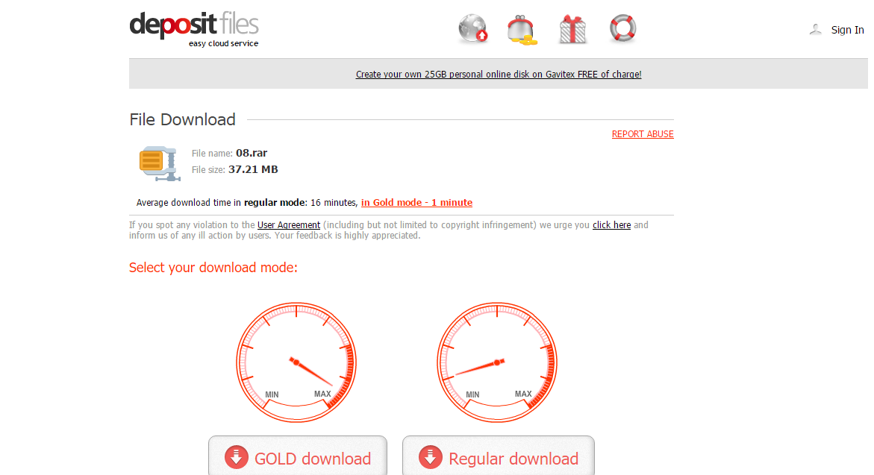Select the Regular mode speedometer gauge
This screenshot has height=475, width=874.
point(497,362)
